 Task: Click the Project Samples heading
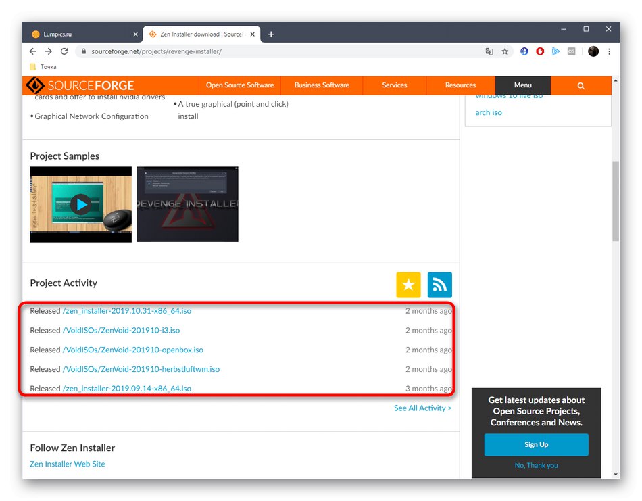click(65, 156)
